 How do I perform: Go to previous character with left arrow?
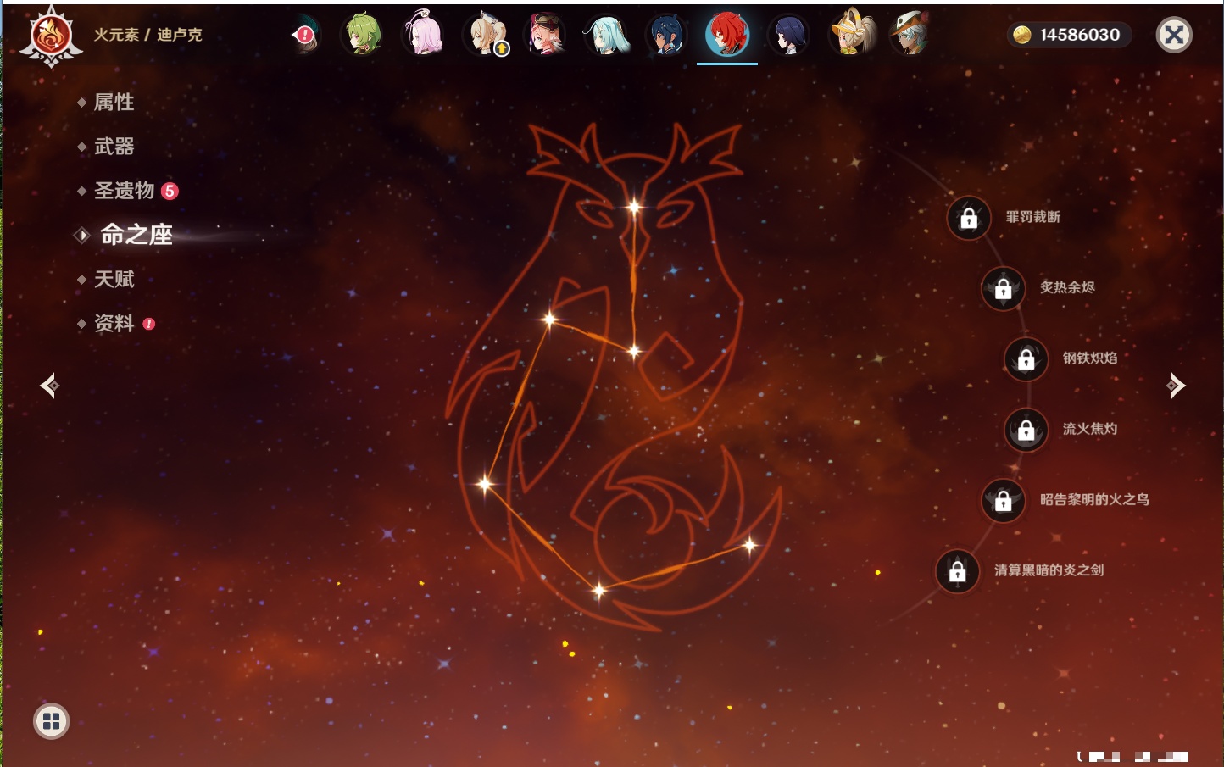(49, 386)
